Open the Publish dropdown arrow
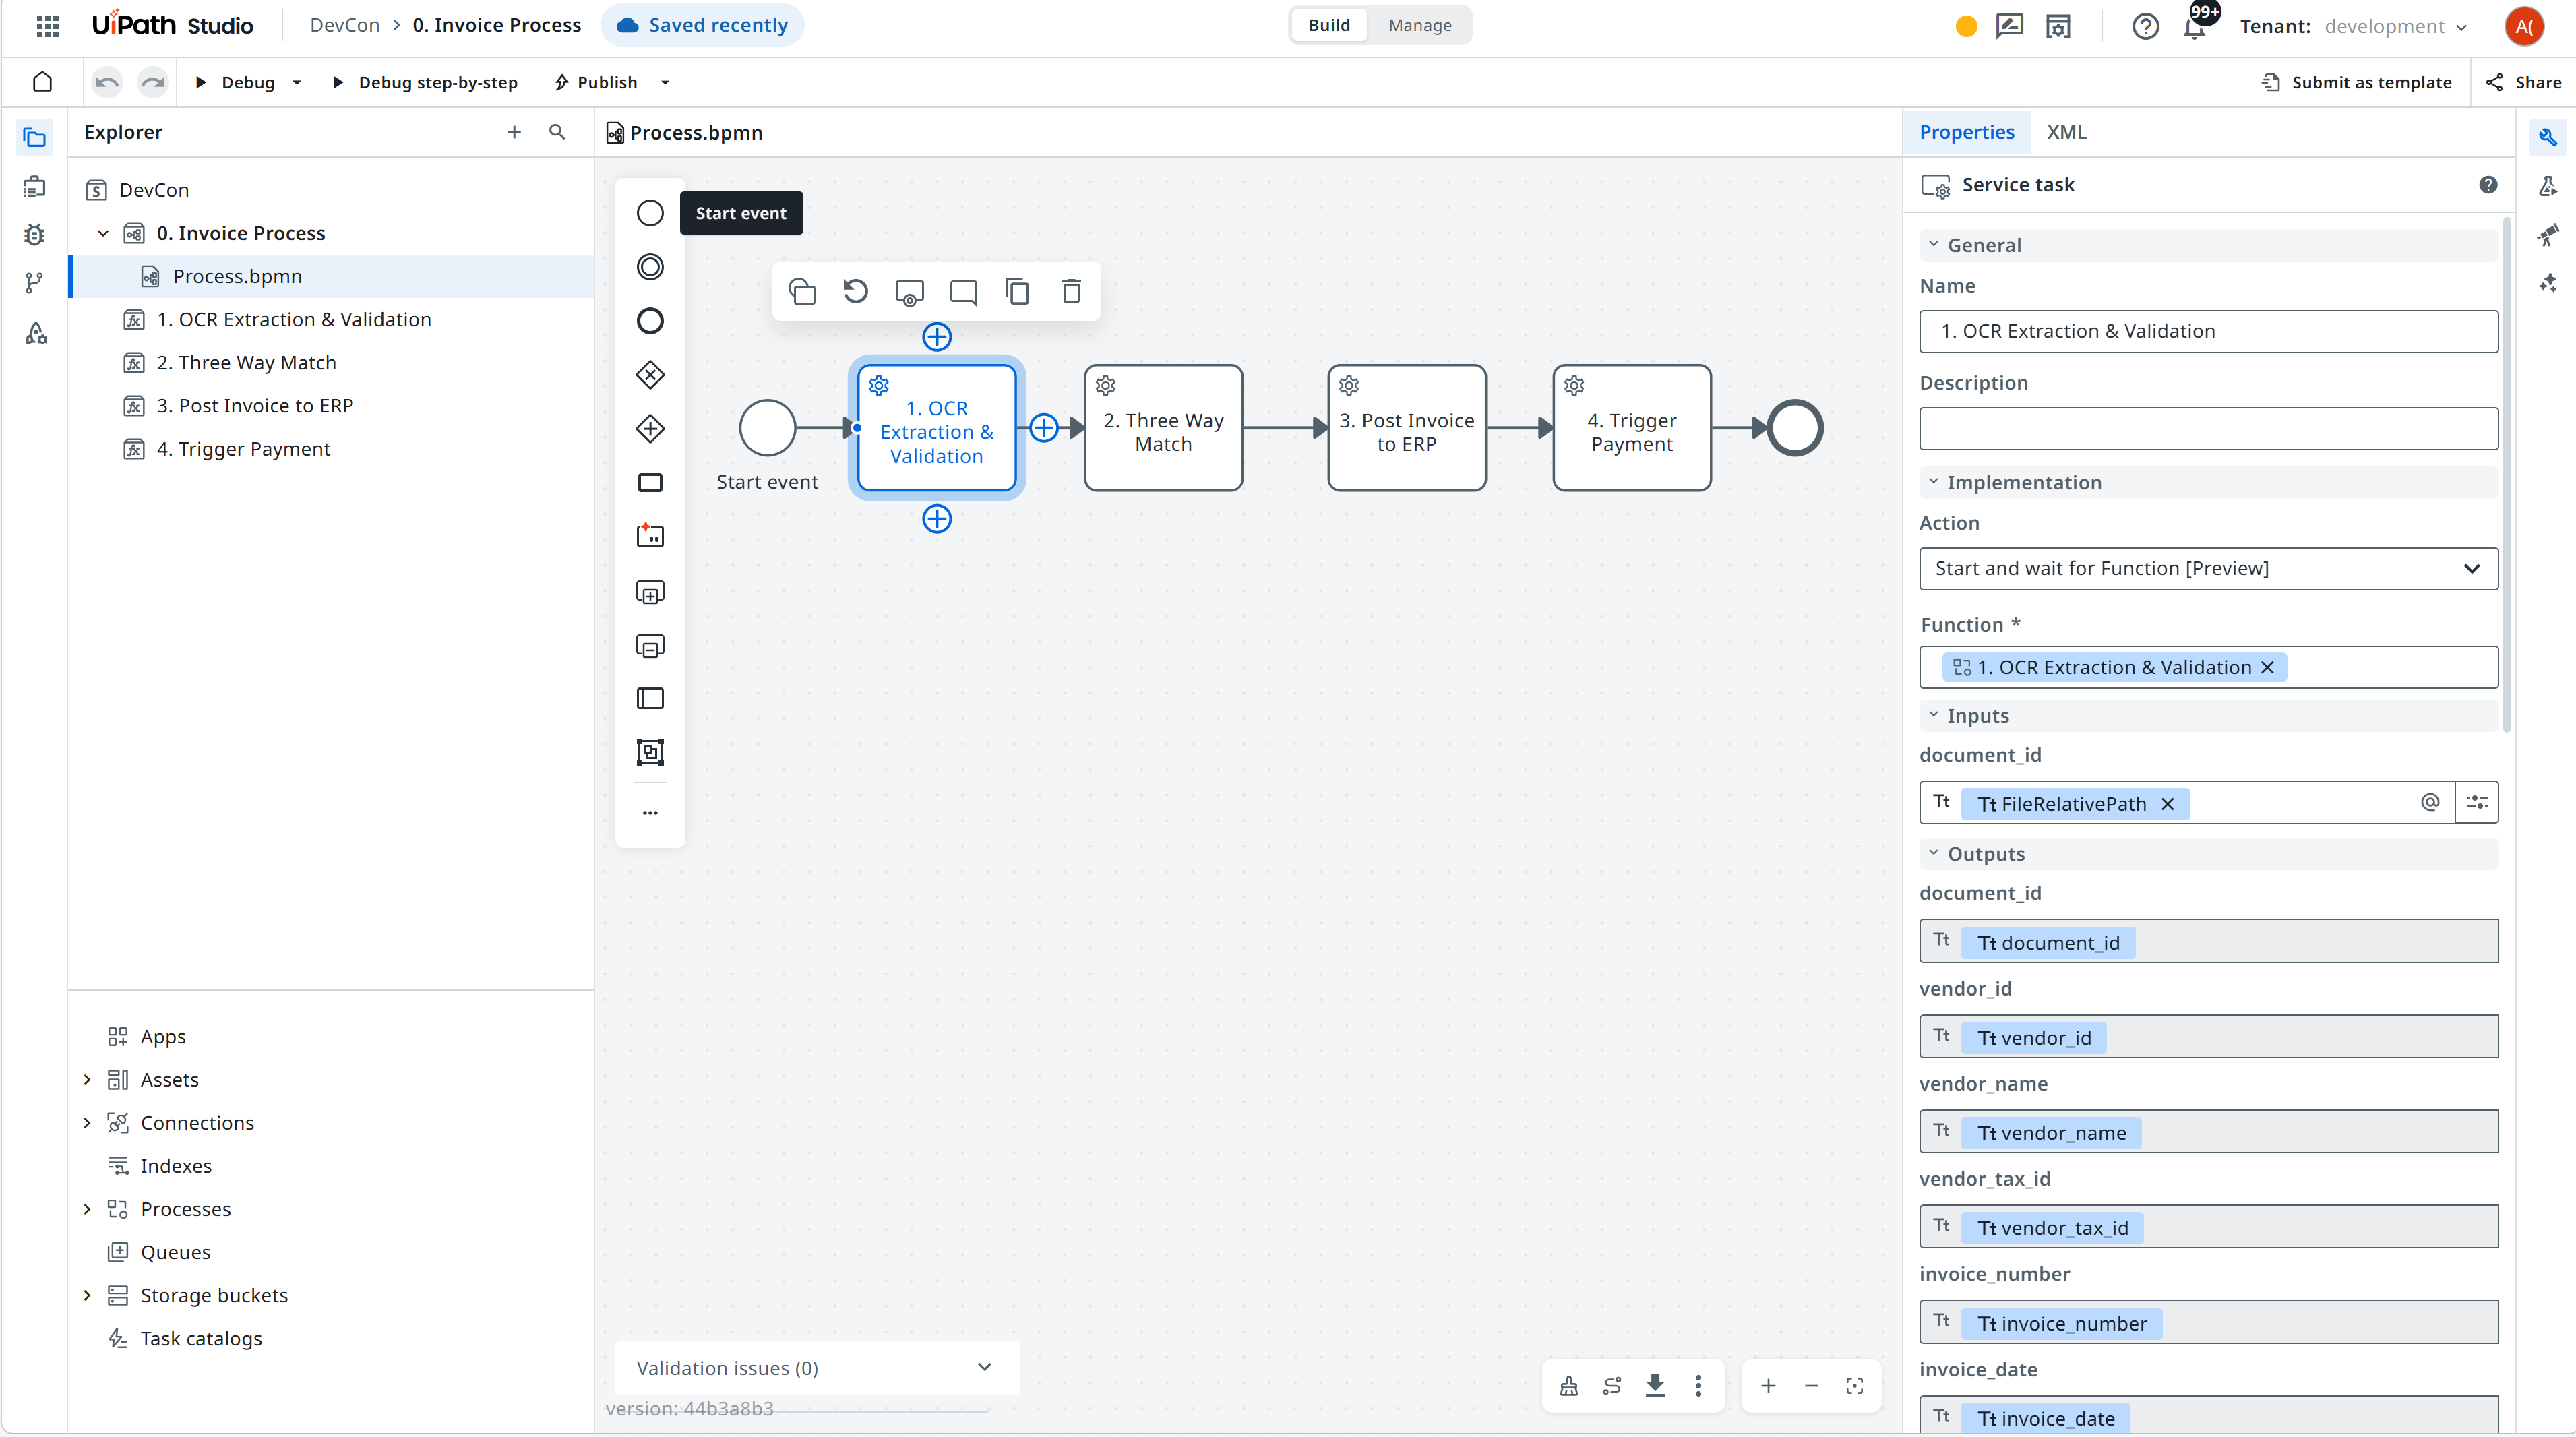This screenshot has height=1437, width=2576. [x=665, y=82]
